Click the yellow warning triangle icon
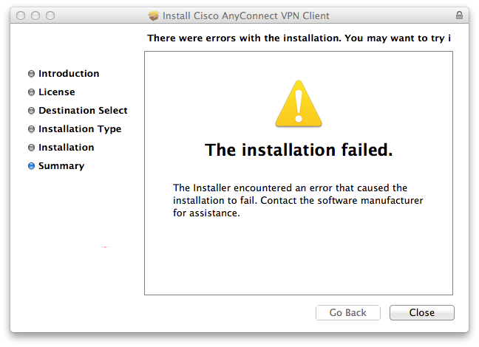 [x=299, y=103]
